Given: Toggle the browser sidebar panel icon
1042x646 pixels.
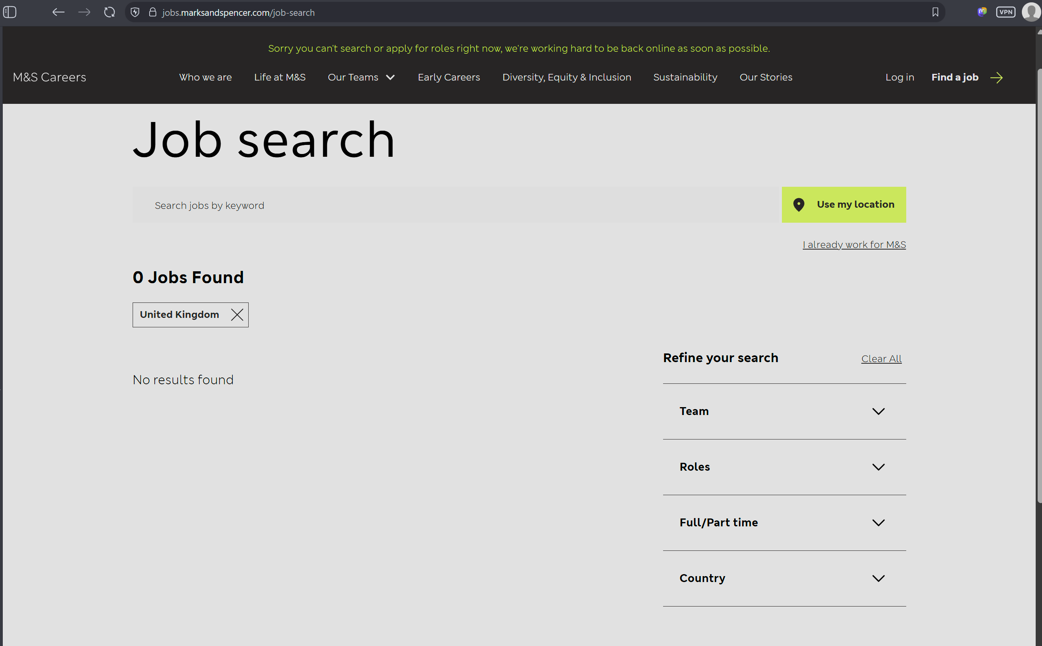Looking at the screenshot, I should click(x=10, y=12).
